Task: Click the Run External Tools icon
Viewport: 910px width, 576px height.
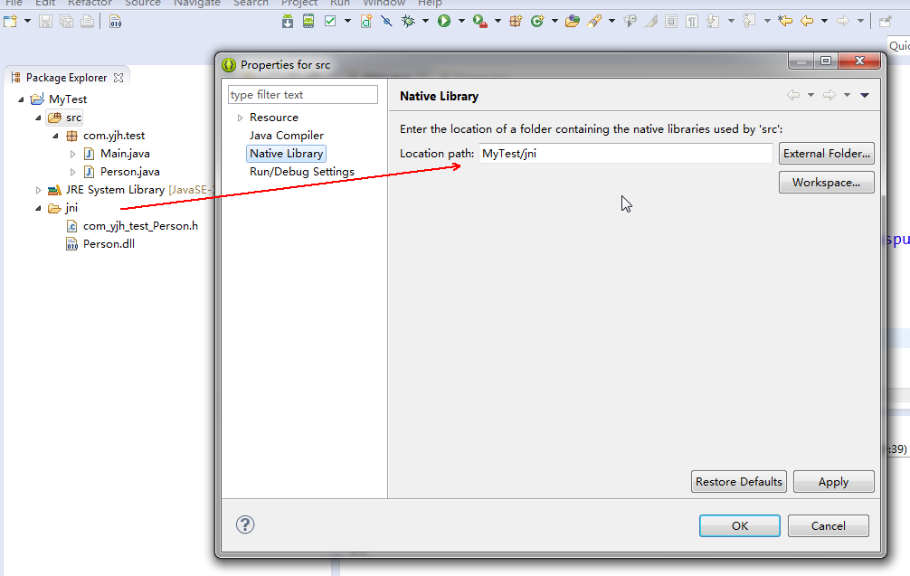Action: pos(479,22)
